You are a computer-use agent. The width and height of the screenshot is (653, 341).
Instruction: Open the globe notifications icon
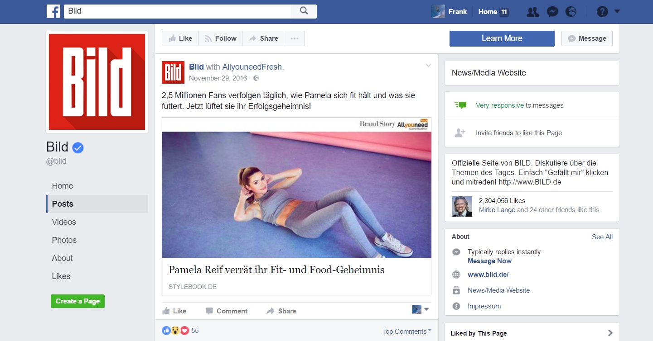[x=571, y=12]
